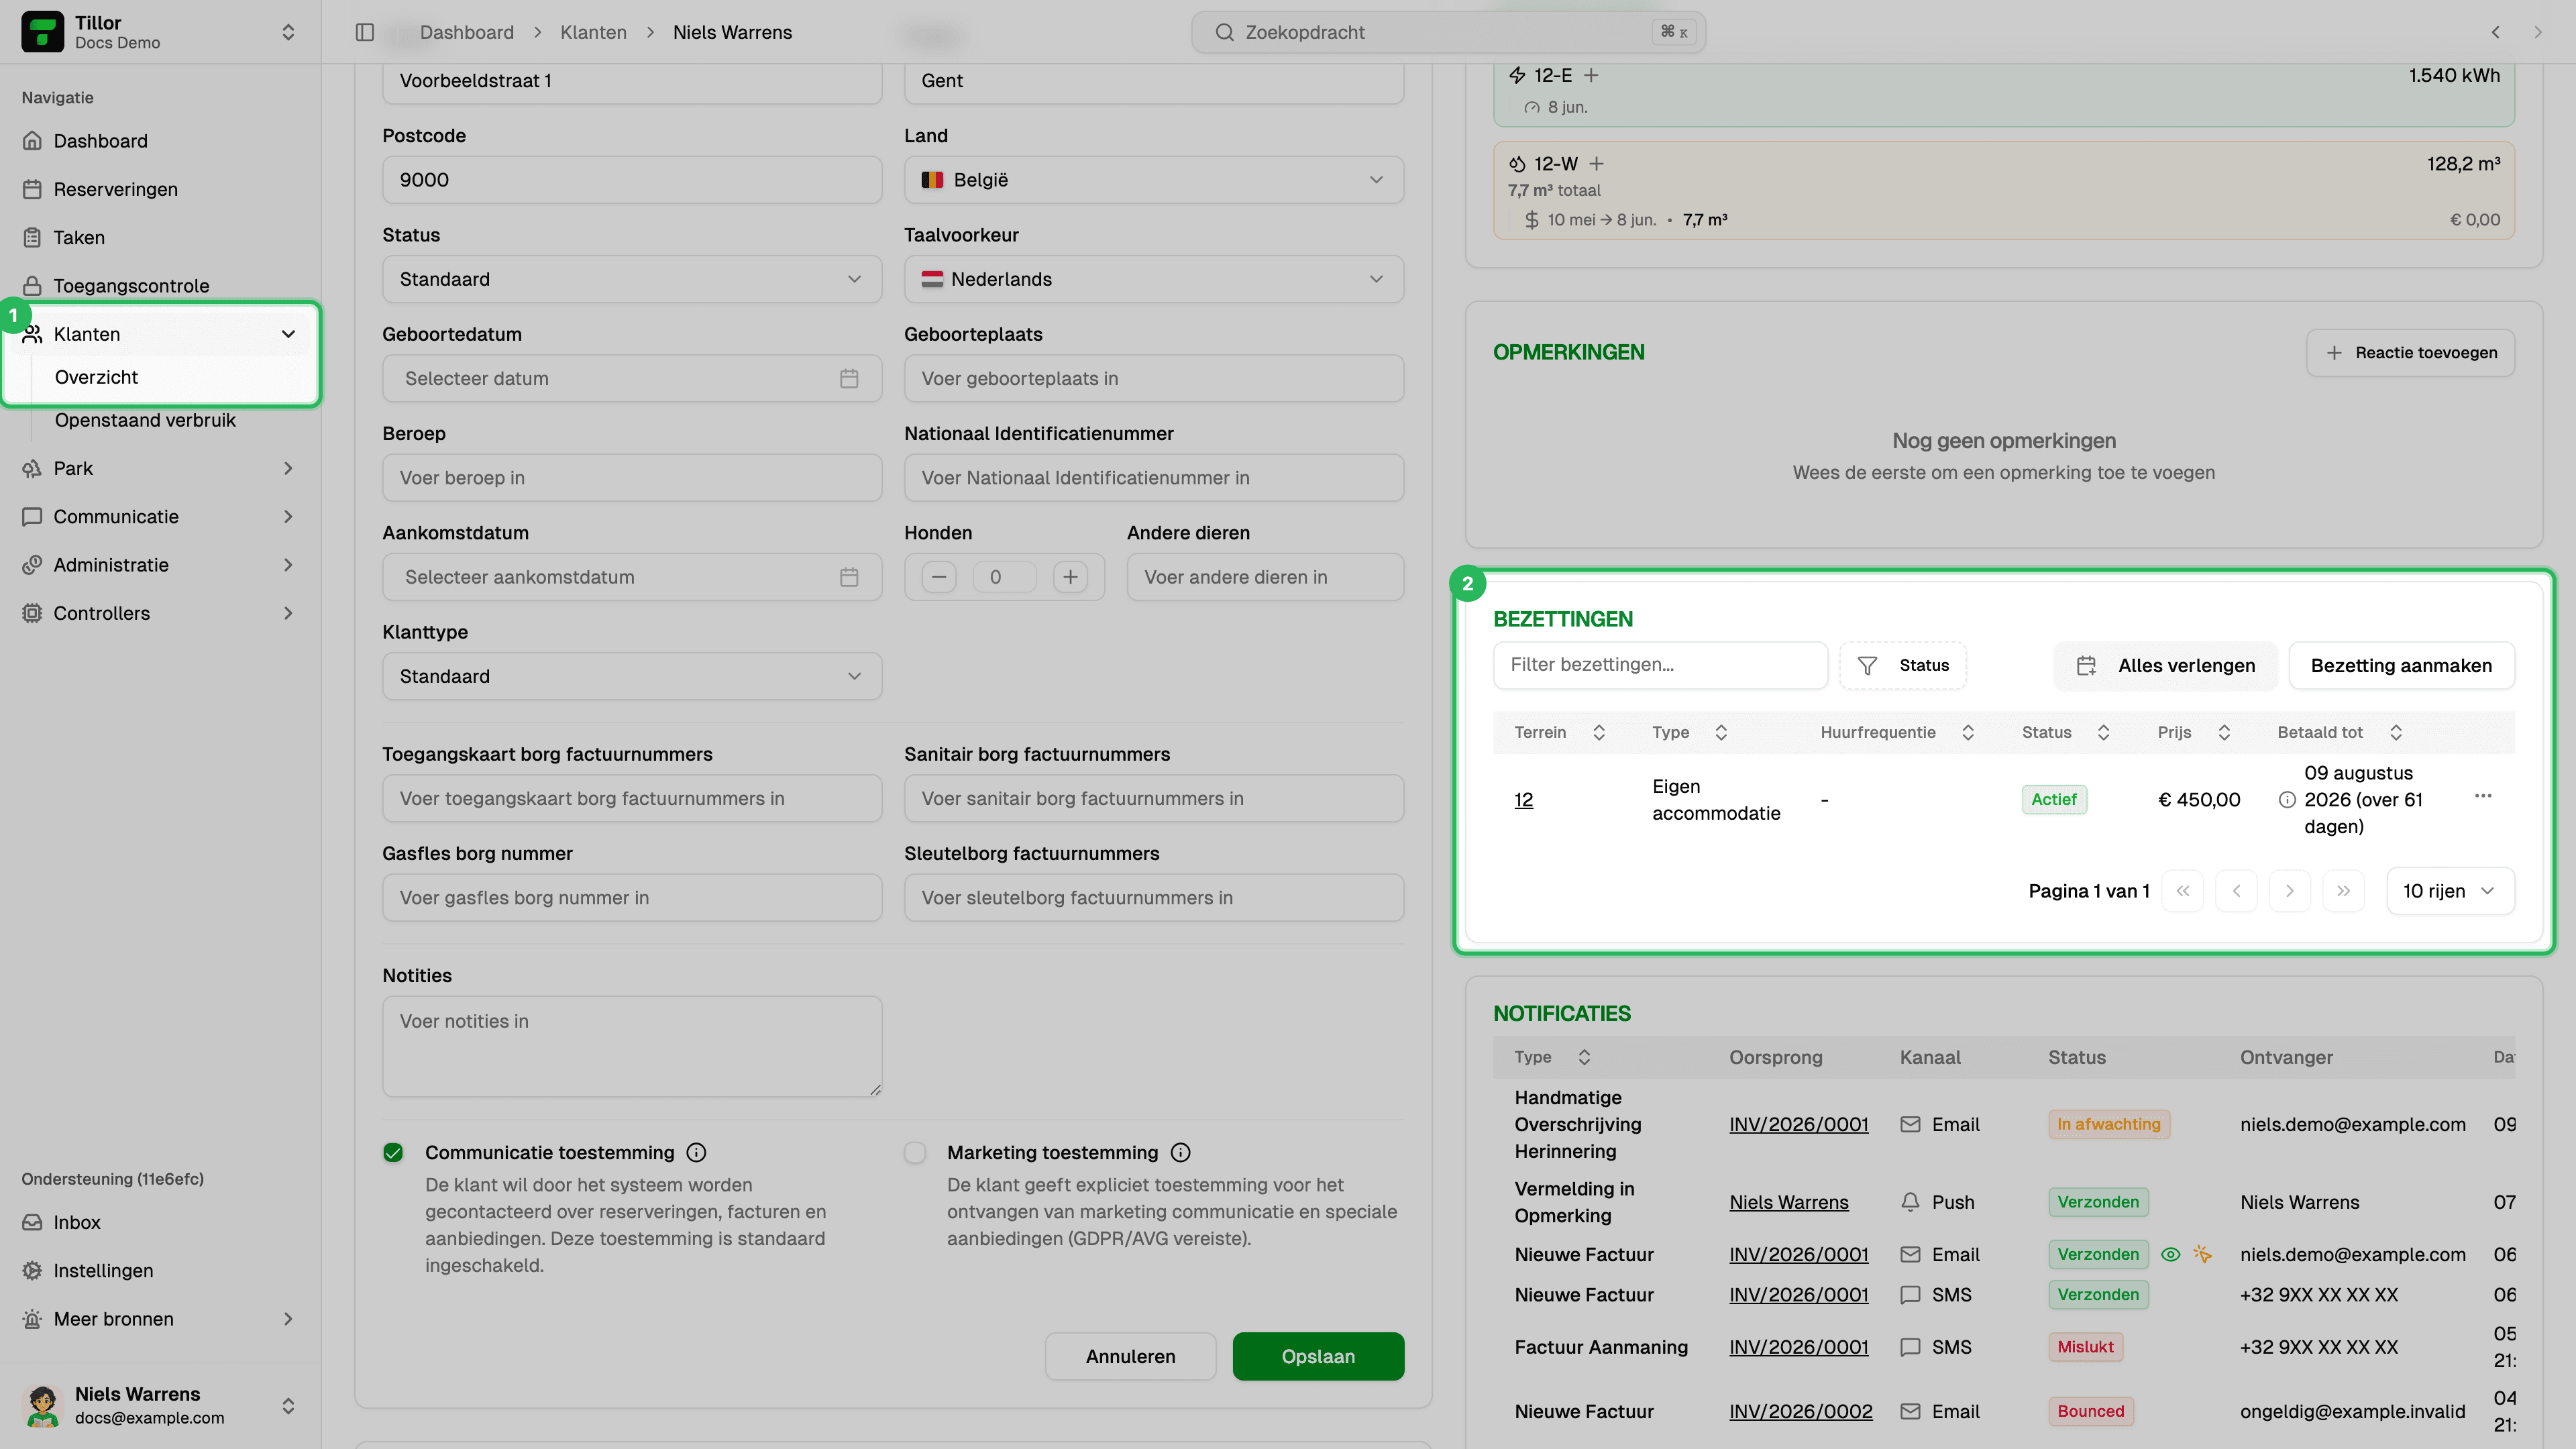
Task: Click the Opslaan button
Action: click(1318, 1356)
